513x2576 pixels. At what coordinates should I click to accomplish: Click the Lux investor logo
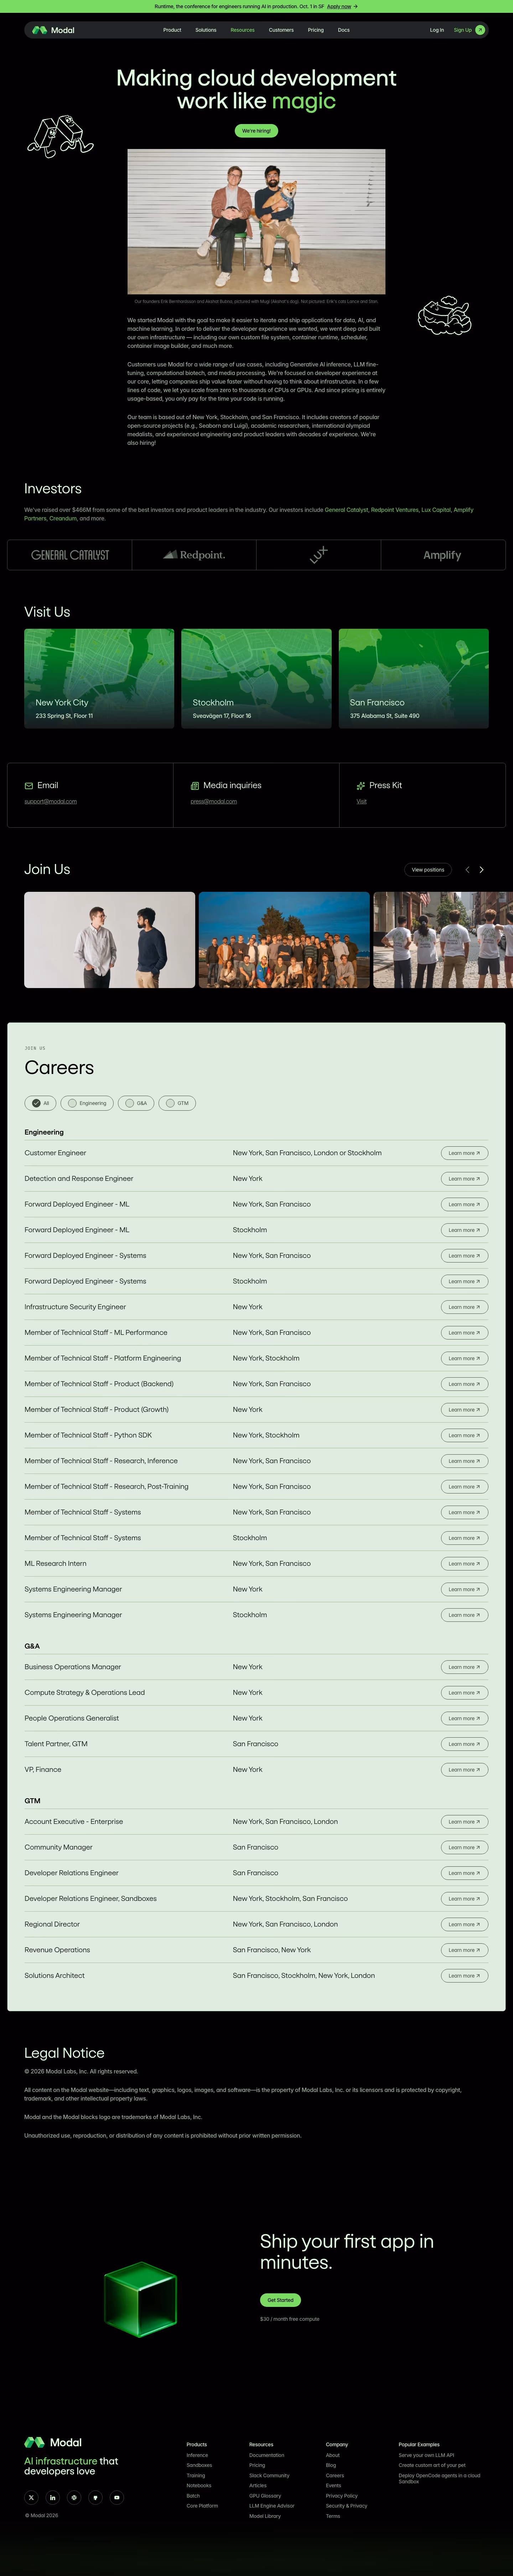click(319, 555)
